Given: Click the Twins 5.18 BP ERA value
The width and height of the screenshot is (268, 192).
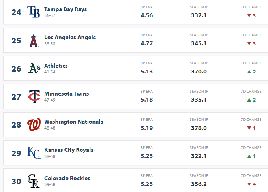Looking at the screenshot, I should point(147,100).
